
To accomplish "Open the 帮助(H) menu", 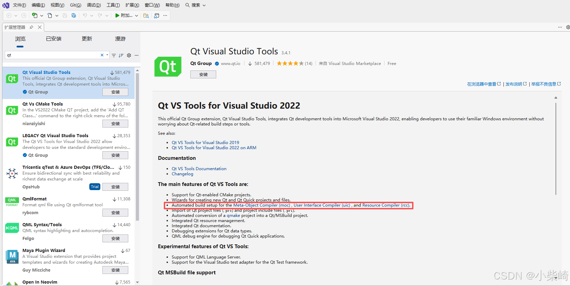I will tap(172, 5).
